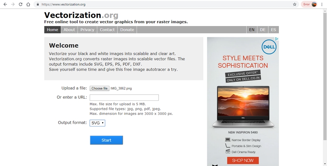Expand the Output format SVG dropdown
The height and width of the screenshot is (166, 327).
97,123
